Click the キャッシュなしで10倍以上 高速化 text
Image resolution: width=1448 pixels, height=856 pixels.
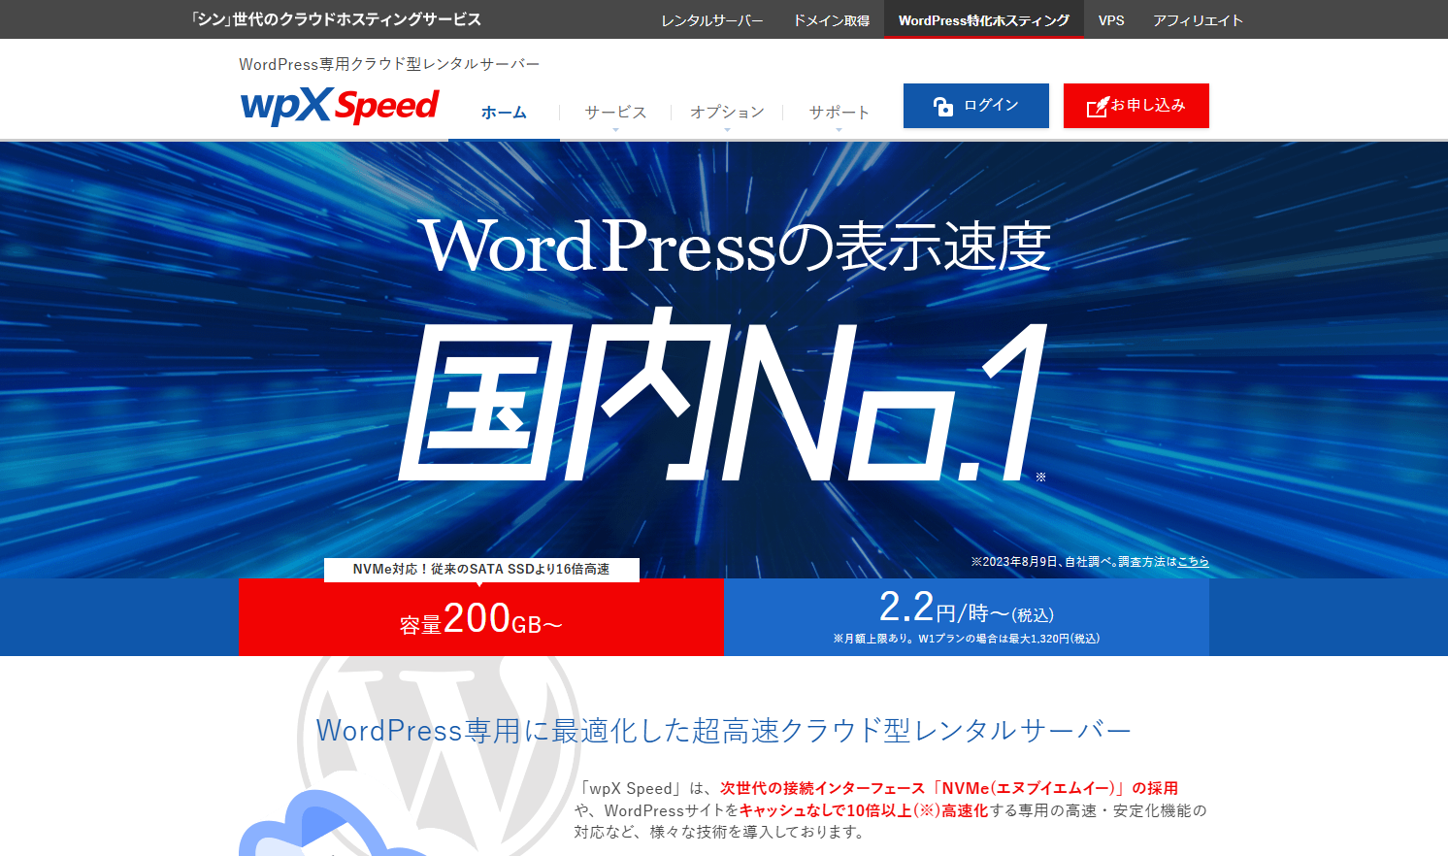pos(864,810)
